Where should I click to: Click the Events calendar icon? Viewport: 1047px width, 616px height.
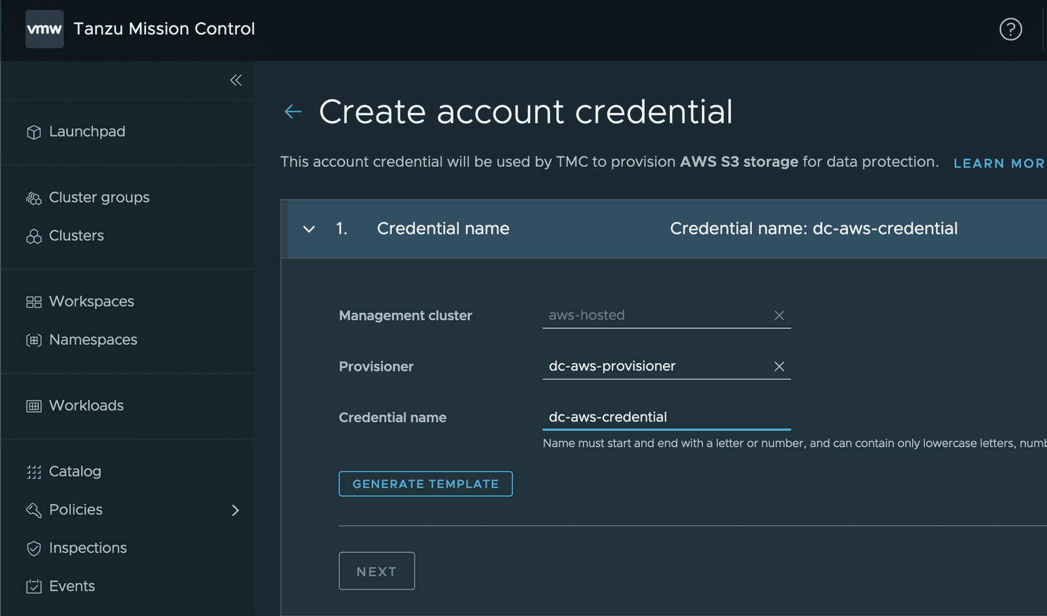(x=34, y=587)
